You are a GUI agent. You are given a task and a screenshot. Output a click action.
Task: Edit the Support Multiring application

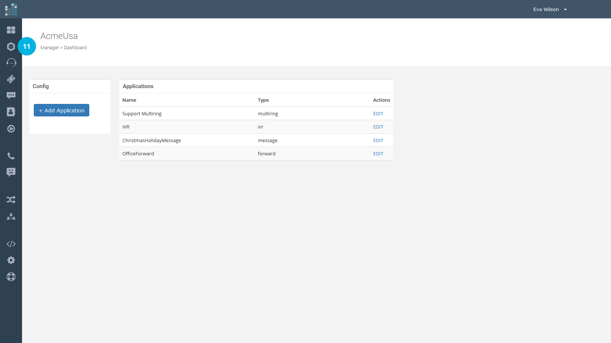pyautogui.click(x=378, y=114)
